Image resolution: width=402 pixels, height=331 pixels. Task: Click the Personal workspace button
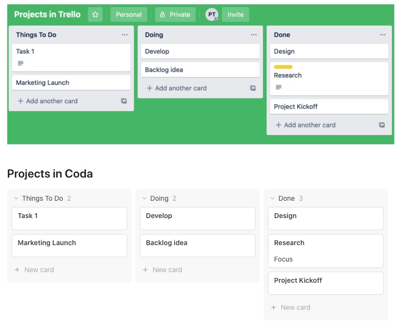point(129,14)
